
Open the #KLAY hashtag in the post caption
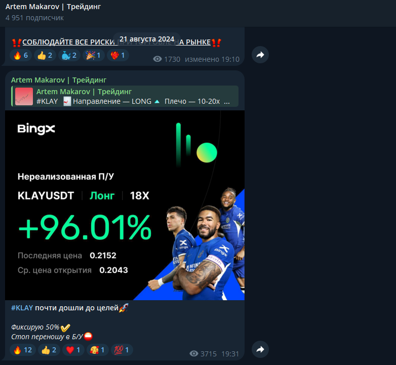22,308
